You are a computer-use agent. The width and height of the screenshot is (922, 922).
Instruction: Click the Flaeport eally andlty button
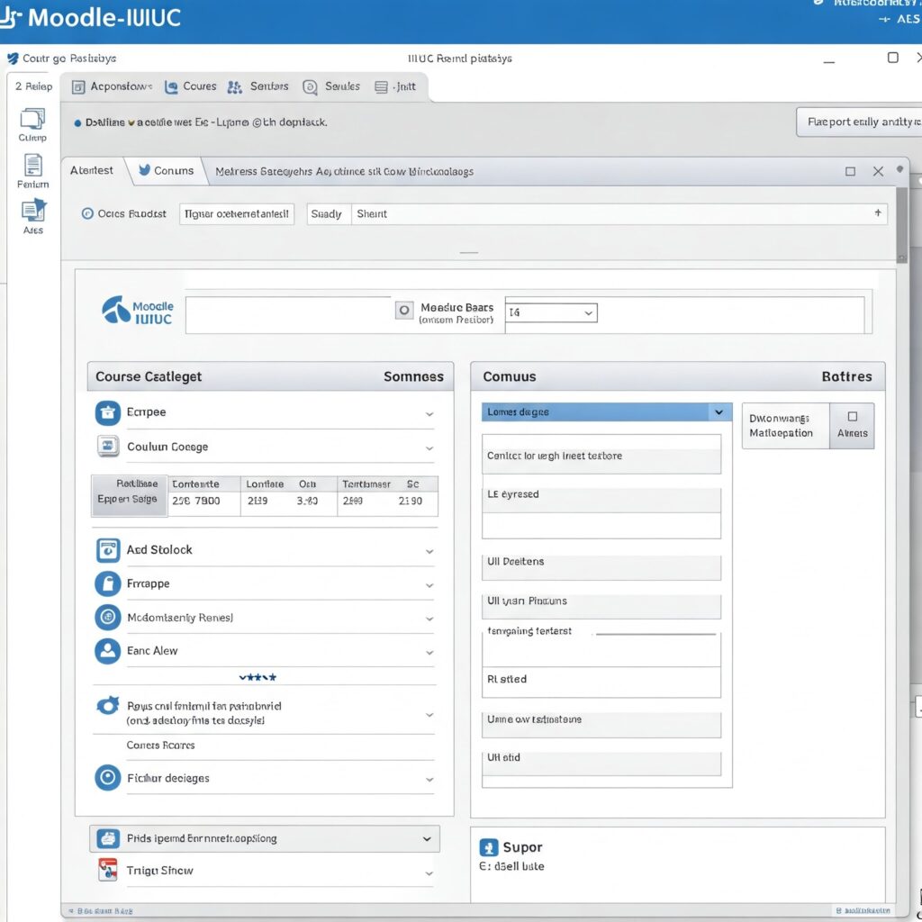click(x=859, y=122)
